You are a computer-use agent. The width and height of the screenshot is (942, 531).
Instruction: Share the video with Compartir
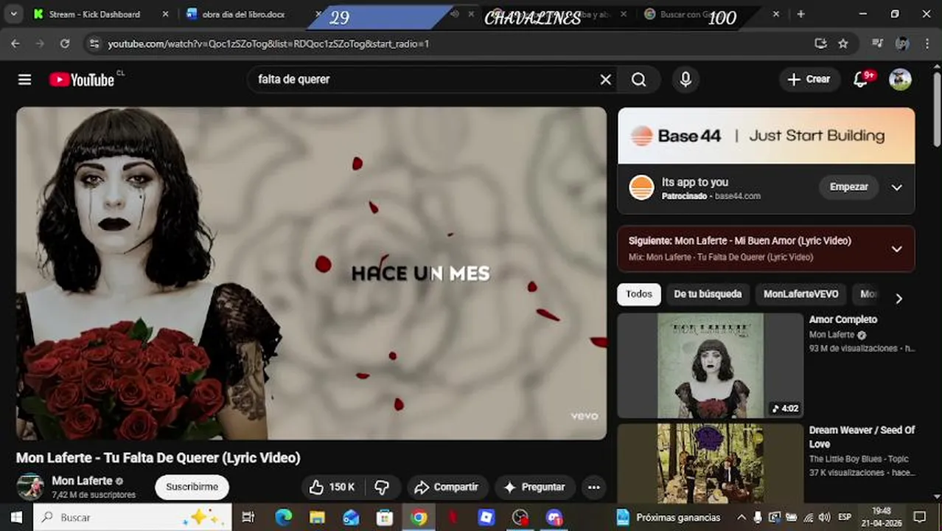tap(447, 487)
